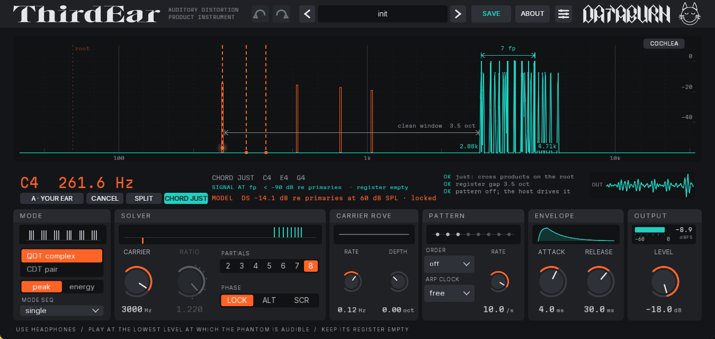
Task: Click the carrier rove DEPTH knob
Action: coord(398,282)
